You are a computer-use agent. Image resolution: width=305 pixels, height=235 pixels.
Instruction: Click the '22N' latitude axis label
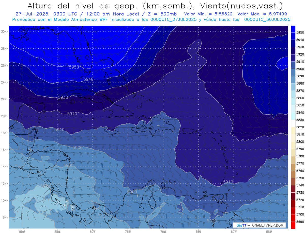4,99
